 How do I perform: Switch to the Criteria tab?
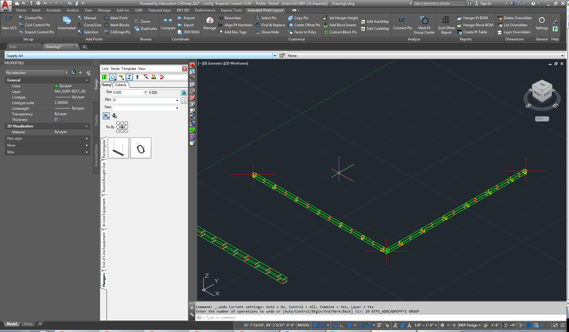(120, 85)
